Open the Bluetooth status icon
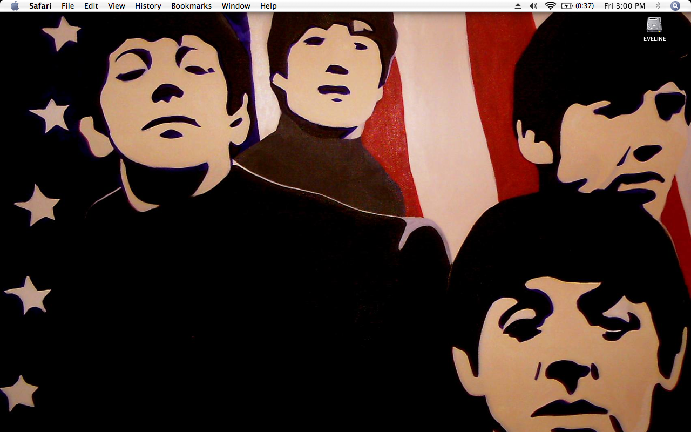This screenshot has width=691, height=432. (658, 6)
